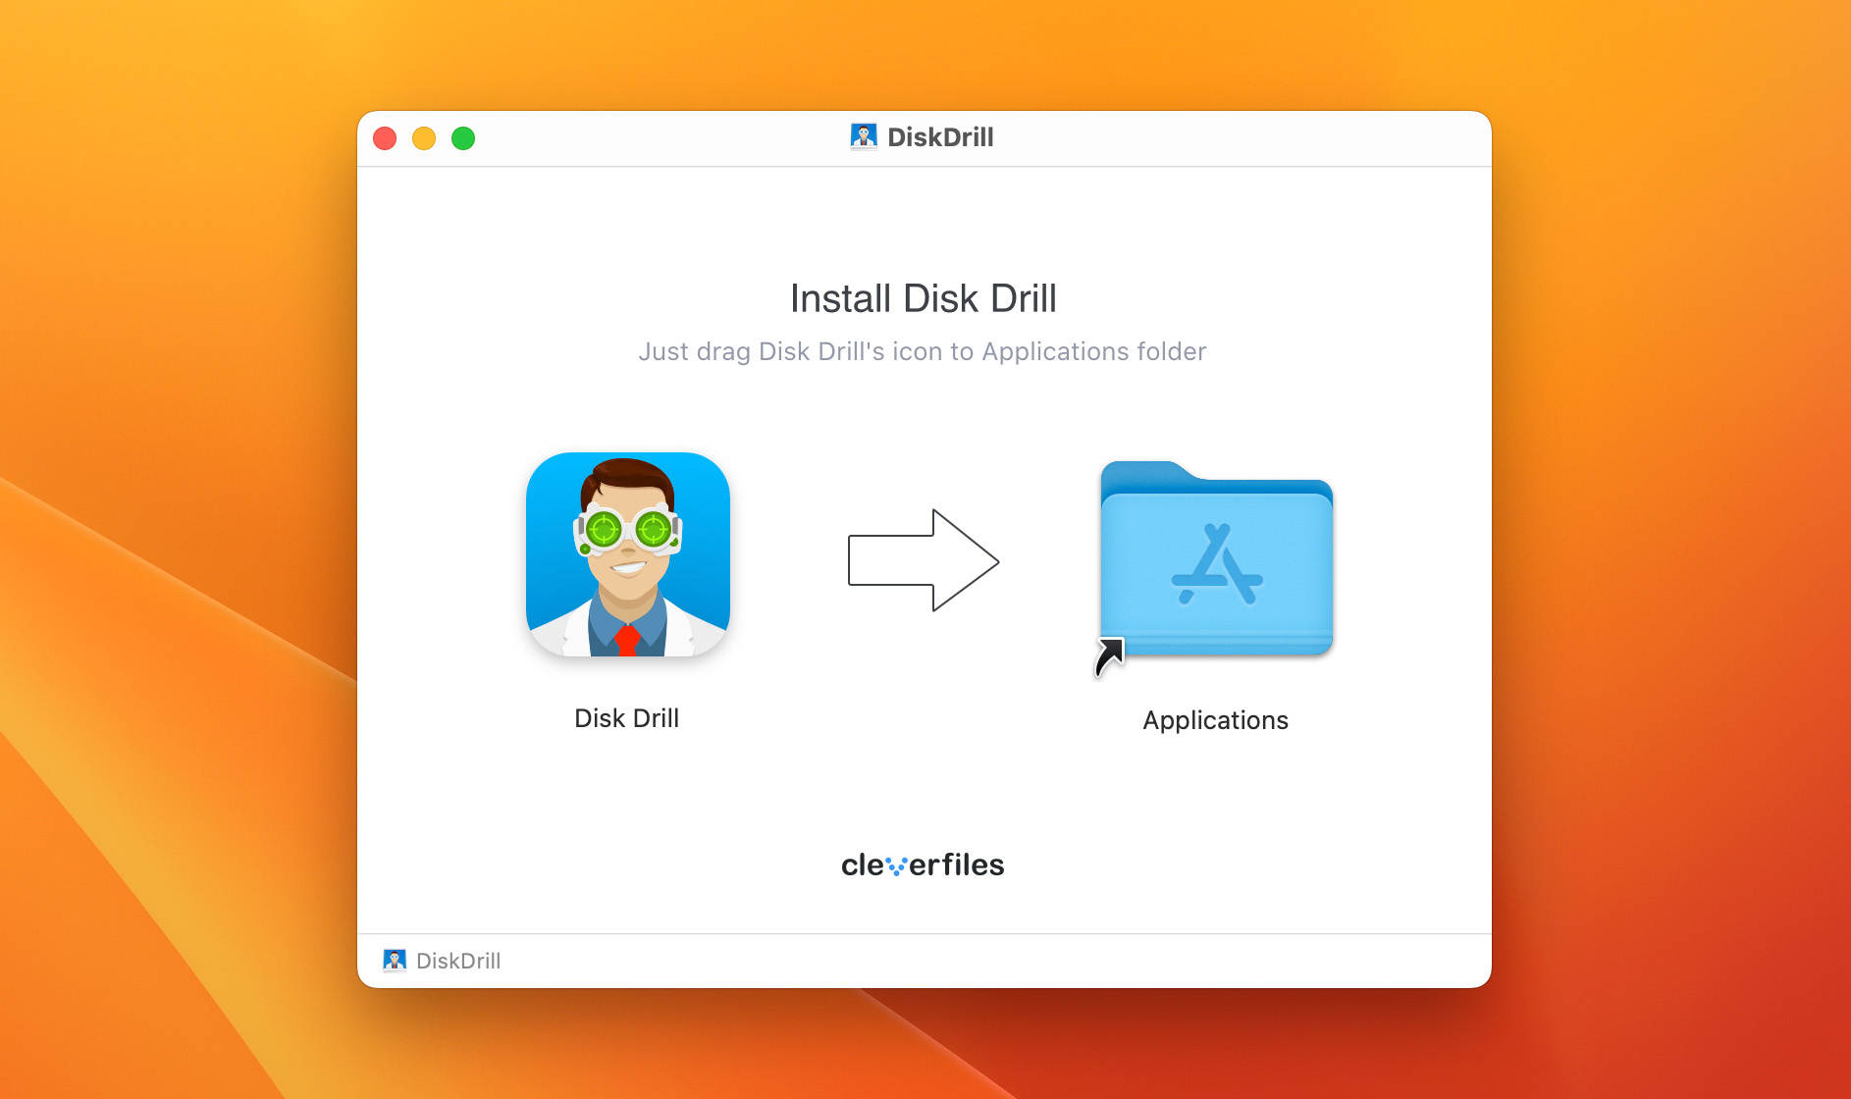1851x1099 pixels.
Task: Minimize the window with yellow button
Action: (424, 138)
